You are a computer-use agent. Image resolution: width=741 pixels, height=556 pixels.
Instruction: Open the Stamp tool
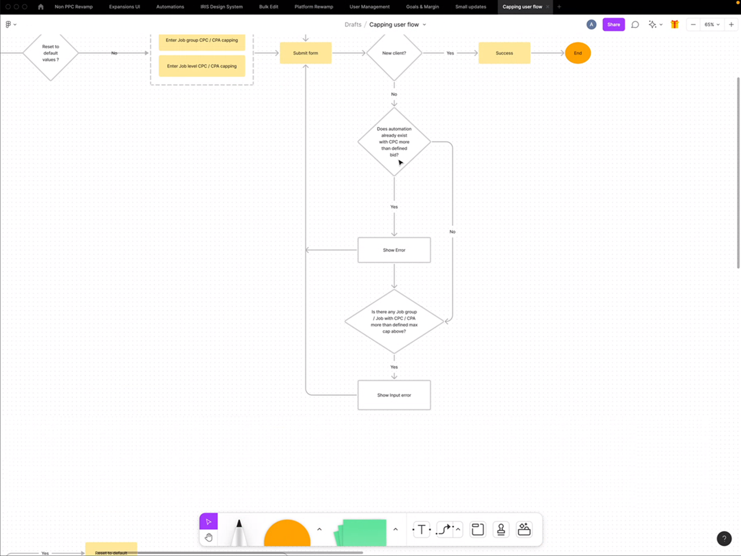tap(501, 529)
